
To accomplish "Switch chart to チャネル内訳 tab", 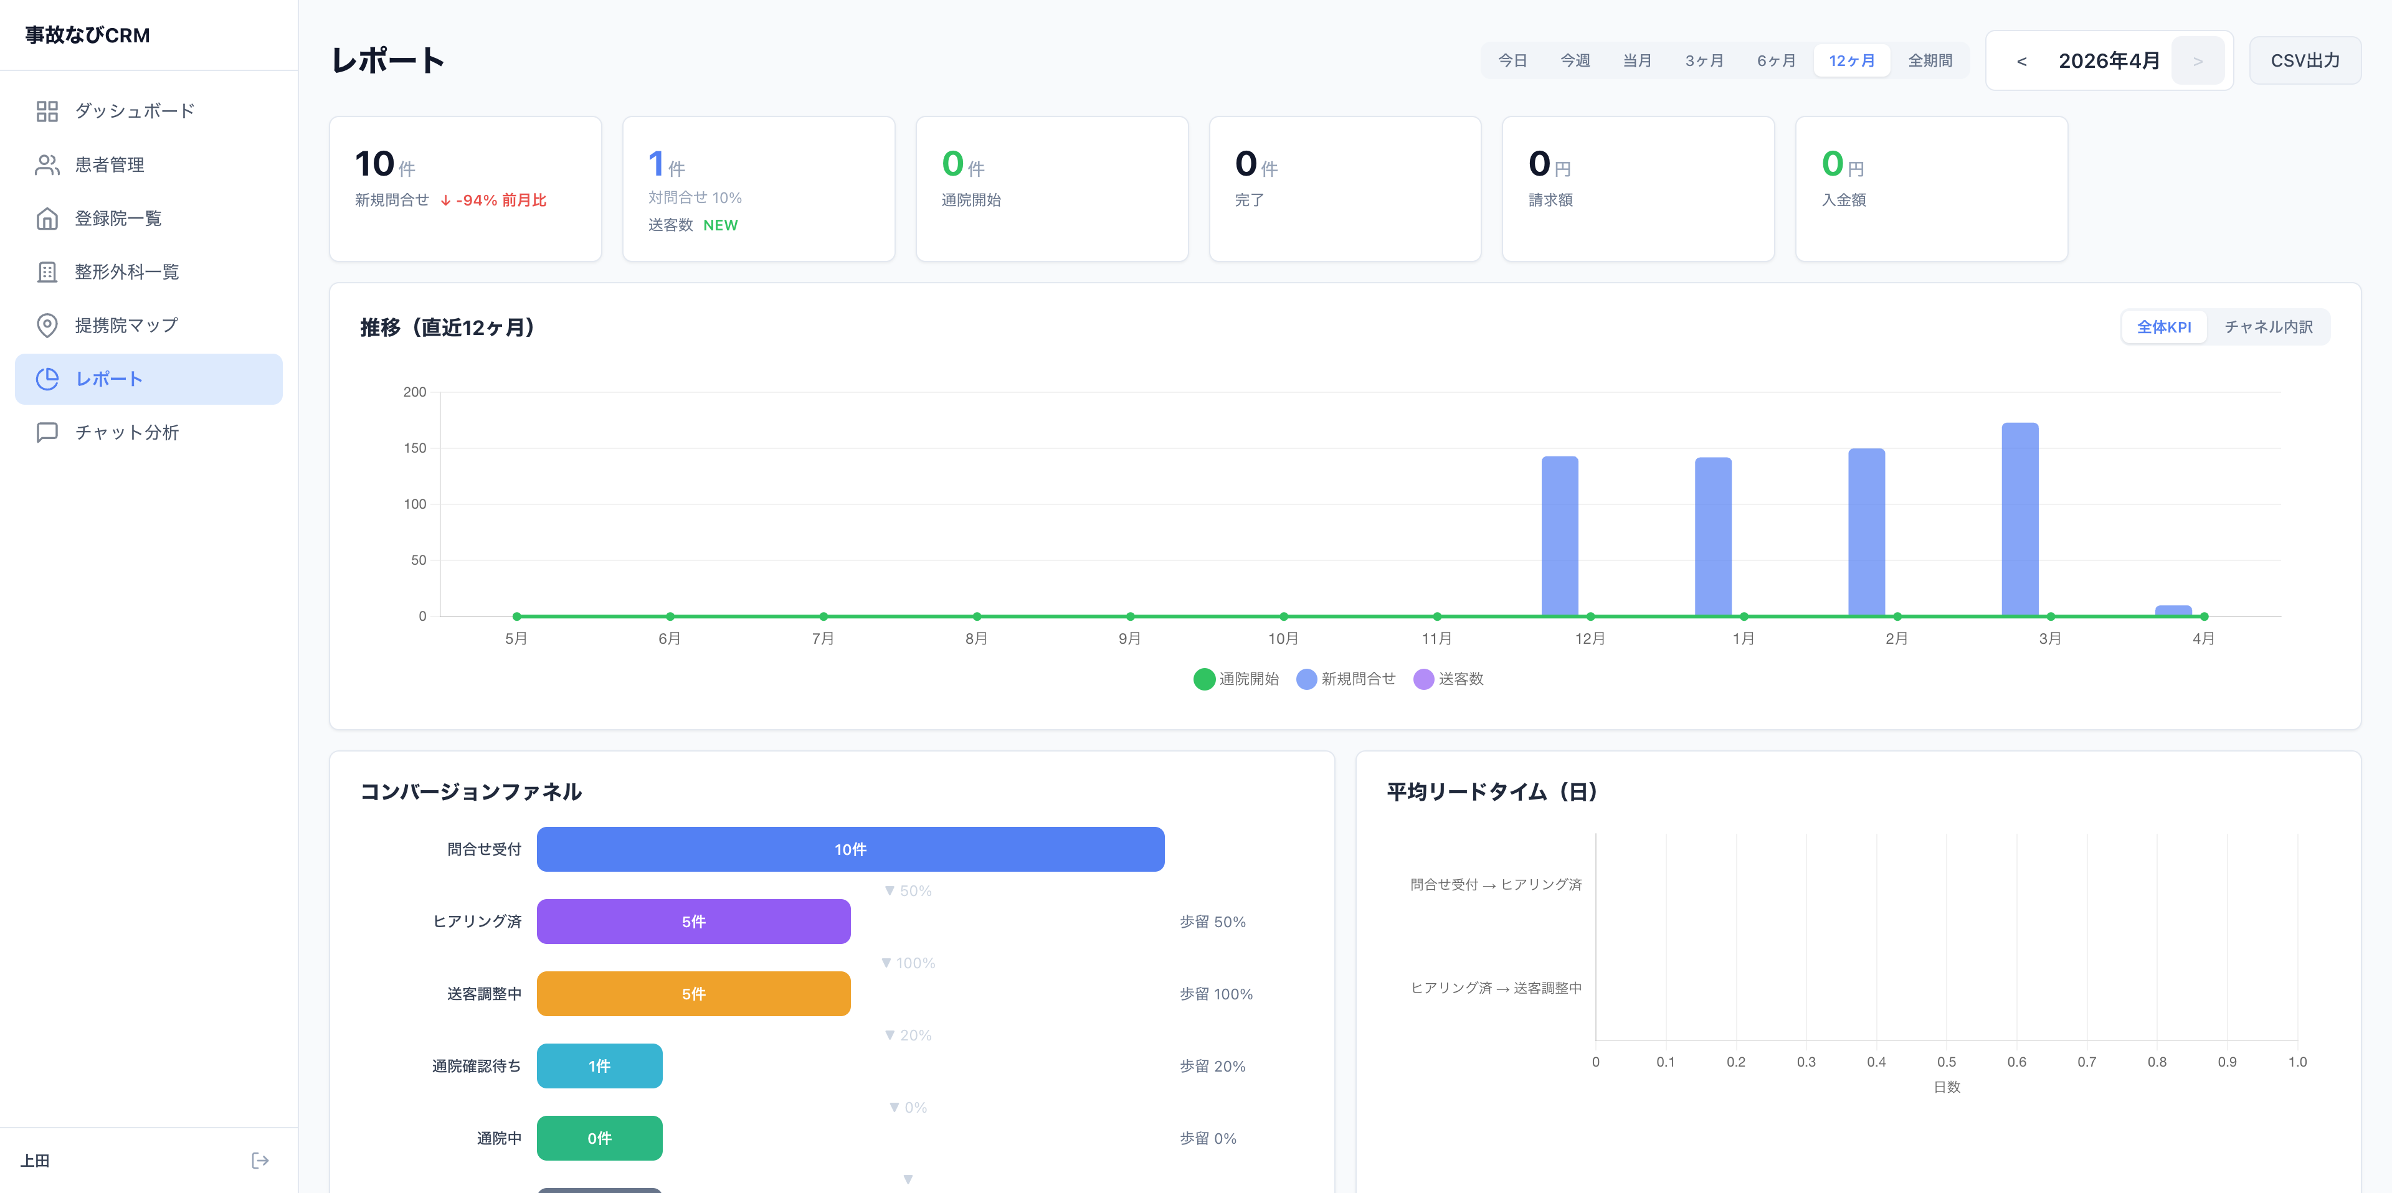I will tap(2267, 327).
